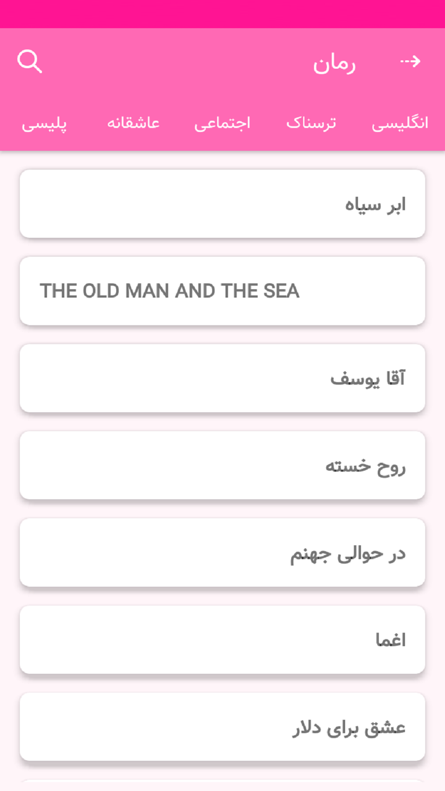This screenshot has width=445, height=791.
Task: Open THE OLD MAN AND THE SEA
Action: pos(222,291)
